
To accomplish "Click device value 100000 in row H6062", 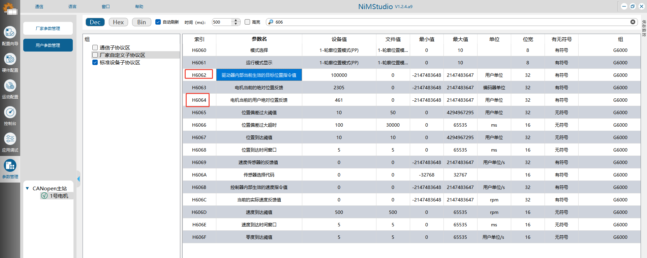I will [339, 75].
